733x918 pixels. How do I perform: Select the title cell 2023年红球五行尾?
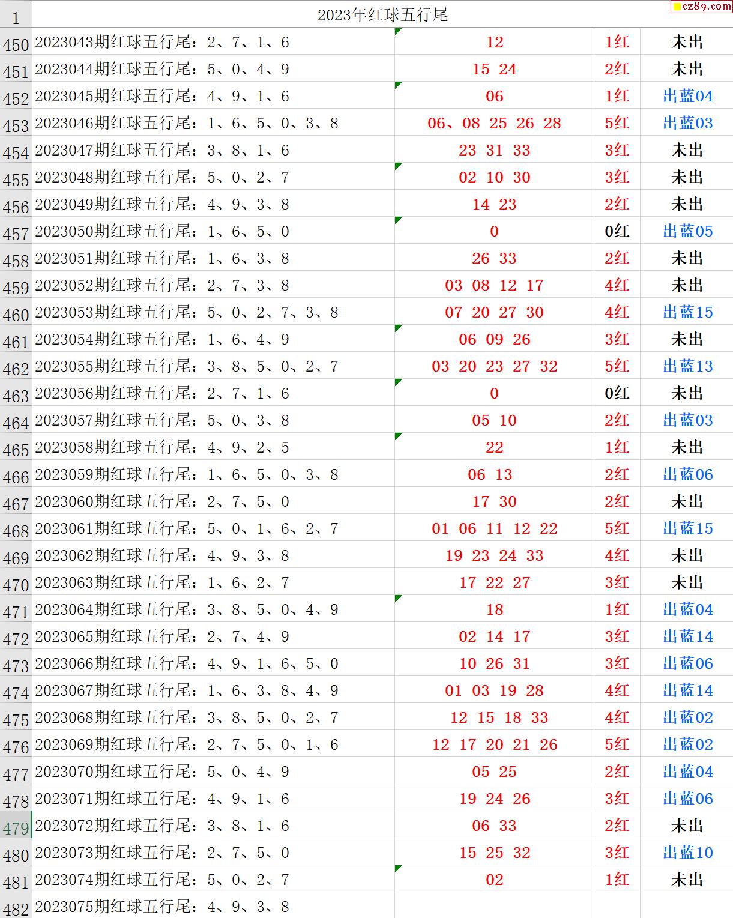pyautogui.click(x=382, y=15)
